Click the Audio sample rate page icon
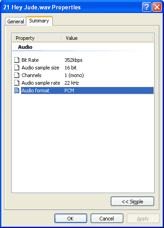 pyautogui.click(x=17, y=83)
